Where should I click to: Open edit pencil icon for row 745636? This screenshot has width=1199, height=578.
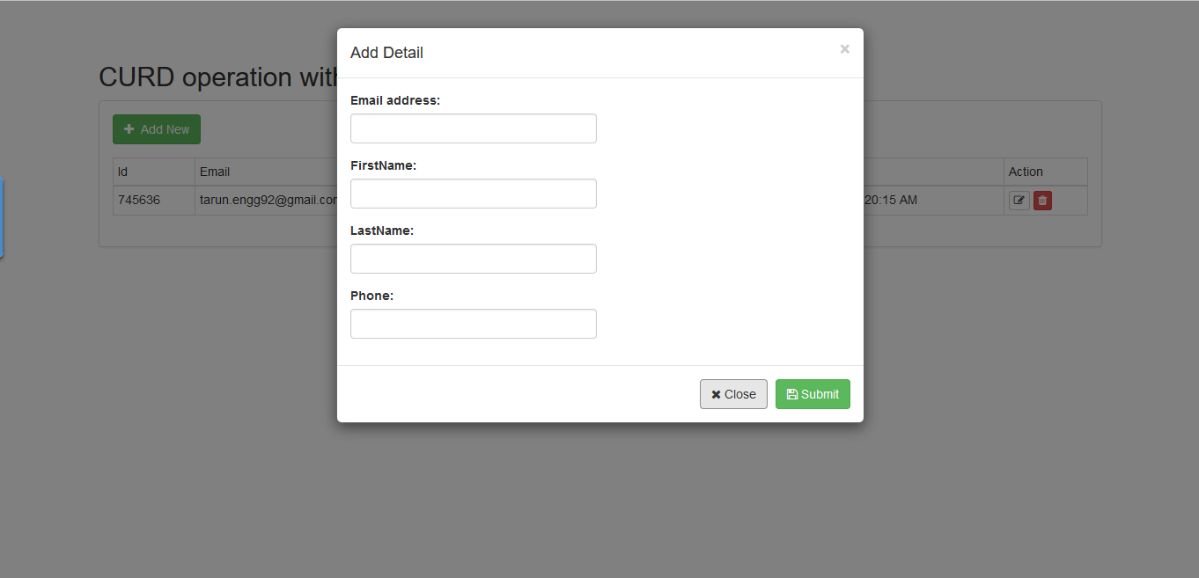1019,201
